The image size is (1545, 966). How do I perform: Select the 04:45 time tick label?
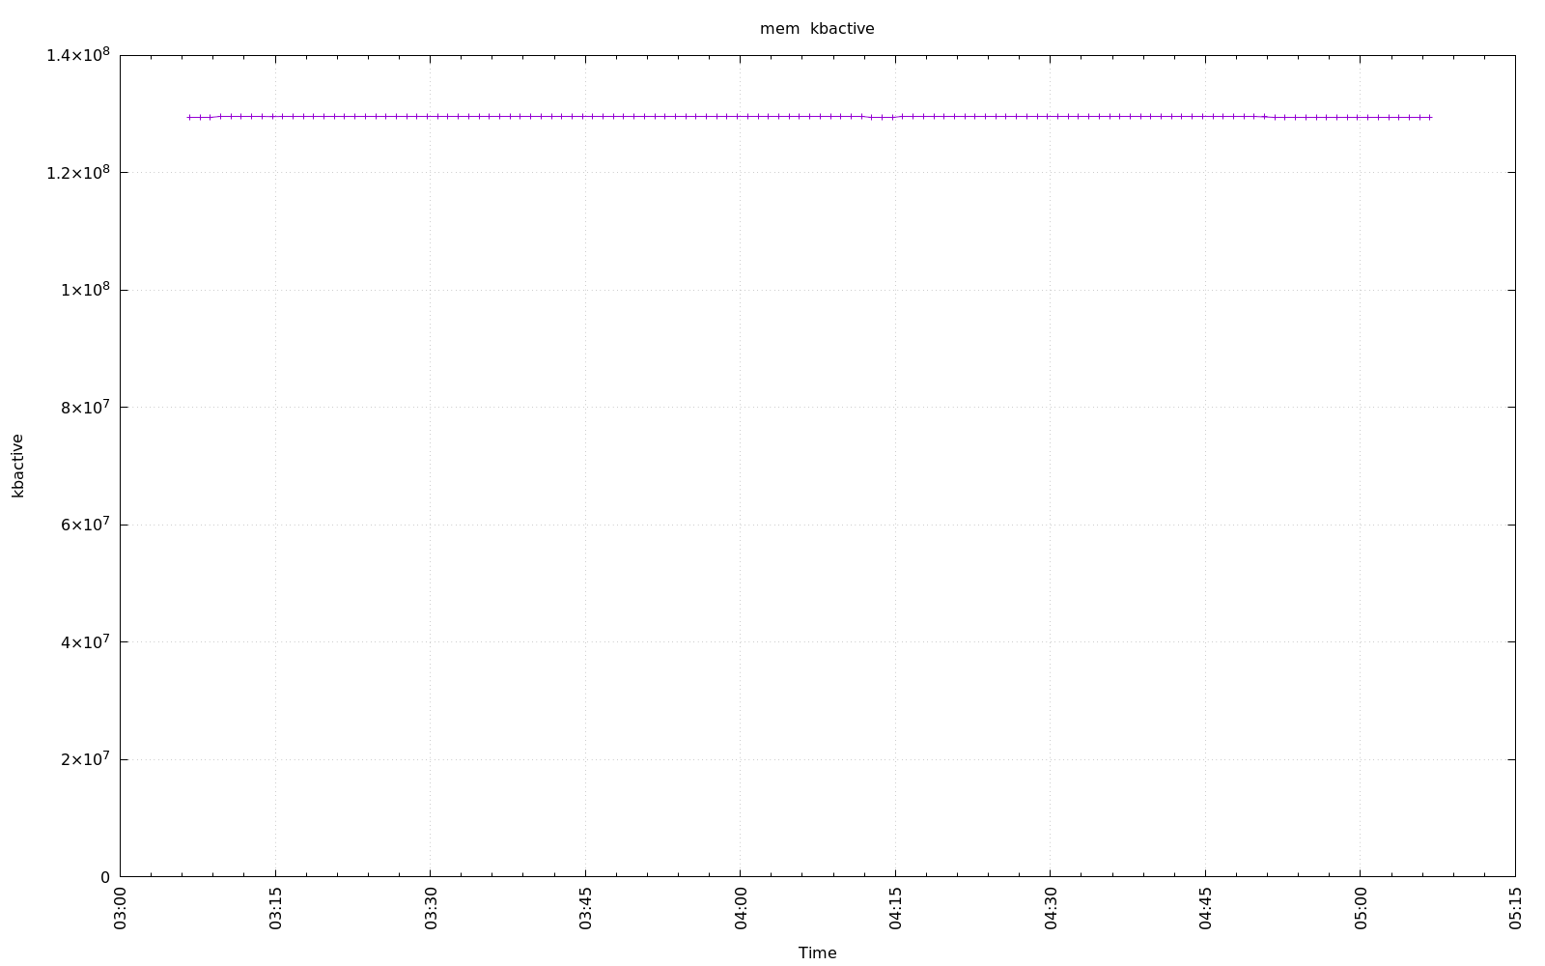click(1205, 909)
